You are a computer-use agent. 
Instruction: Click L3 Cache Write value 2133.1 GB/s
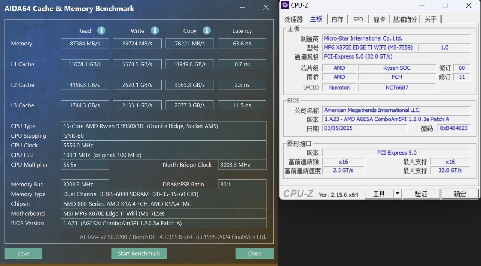pyautogui.click(x=137, y=105)
